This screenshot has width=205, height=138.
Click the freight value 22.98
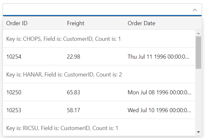[73, 57]
